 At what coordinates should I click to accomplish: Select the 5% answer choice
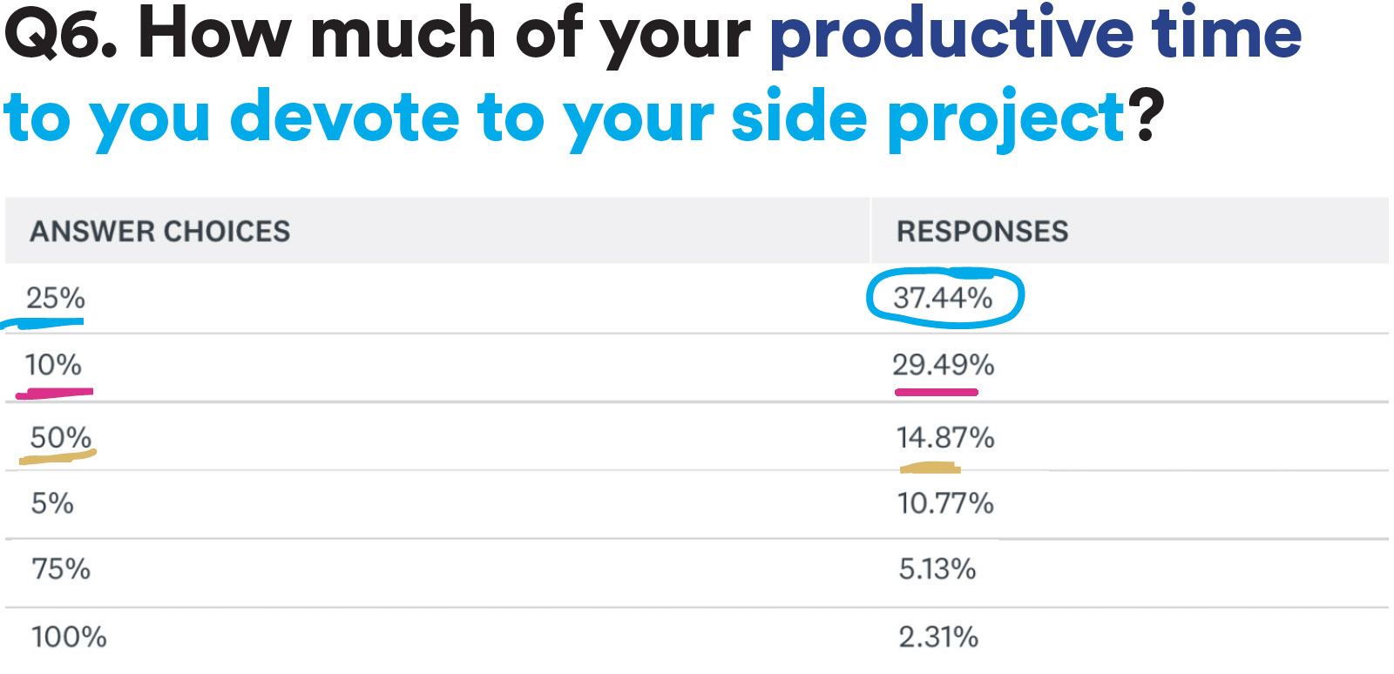[52, 503]
